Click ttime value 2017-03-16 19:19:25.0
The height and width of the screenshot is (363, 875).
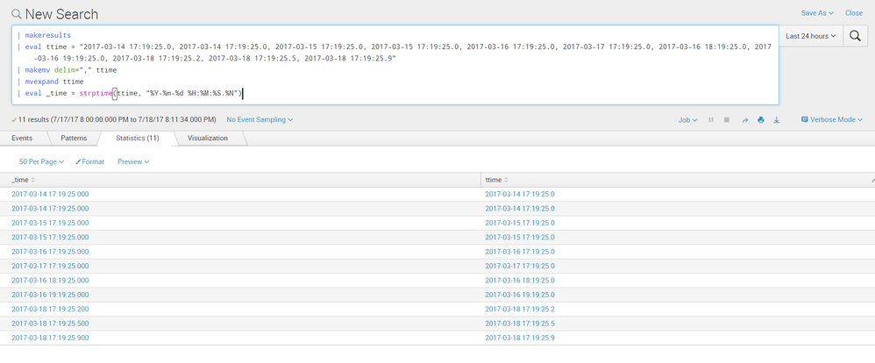click(520, 295)
